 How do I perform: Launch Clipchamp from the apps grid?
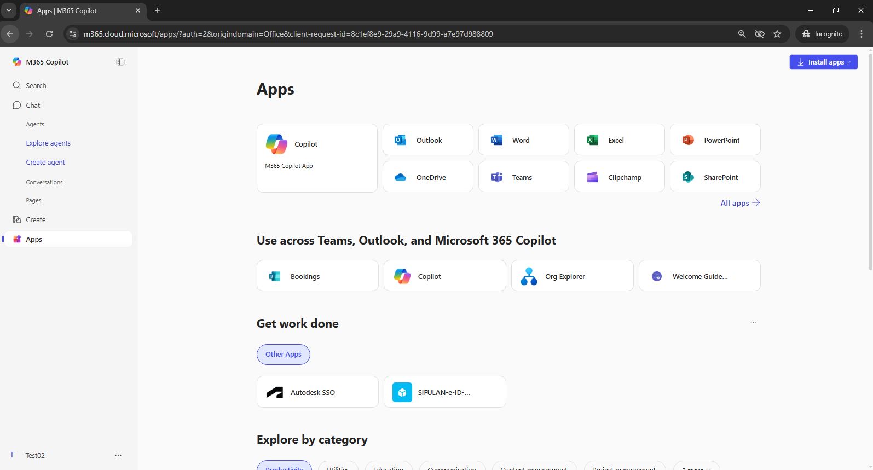pos(619,177)
